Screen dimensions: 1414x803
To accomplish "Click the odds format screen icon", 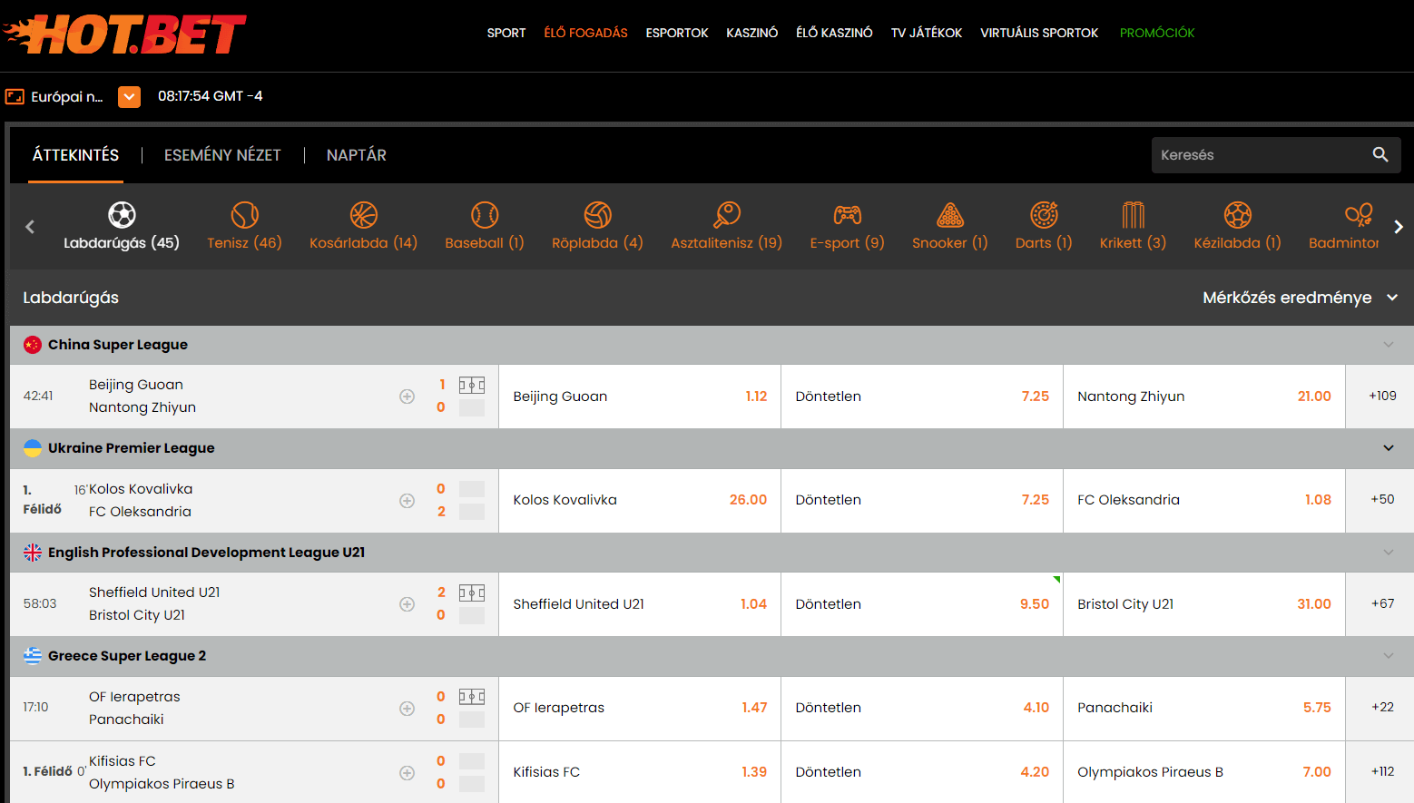I will (15, 96).
